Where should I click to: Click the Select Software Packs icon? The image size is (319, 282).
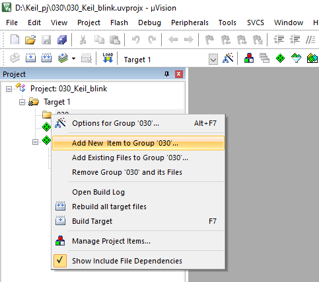click(x=296, y=58)
